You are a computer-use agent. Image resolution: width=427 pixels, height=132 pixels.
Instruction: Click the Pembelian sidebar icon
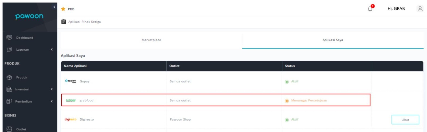tap(9, 101)
